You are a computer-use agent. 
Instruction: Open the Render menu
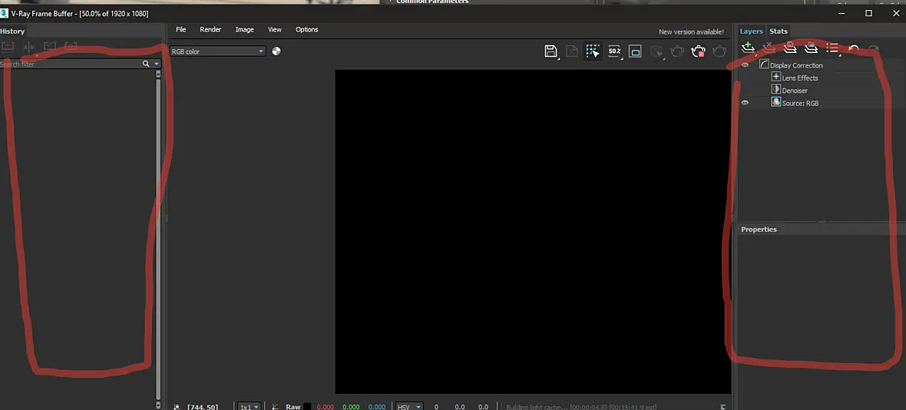coord(211,29)
